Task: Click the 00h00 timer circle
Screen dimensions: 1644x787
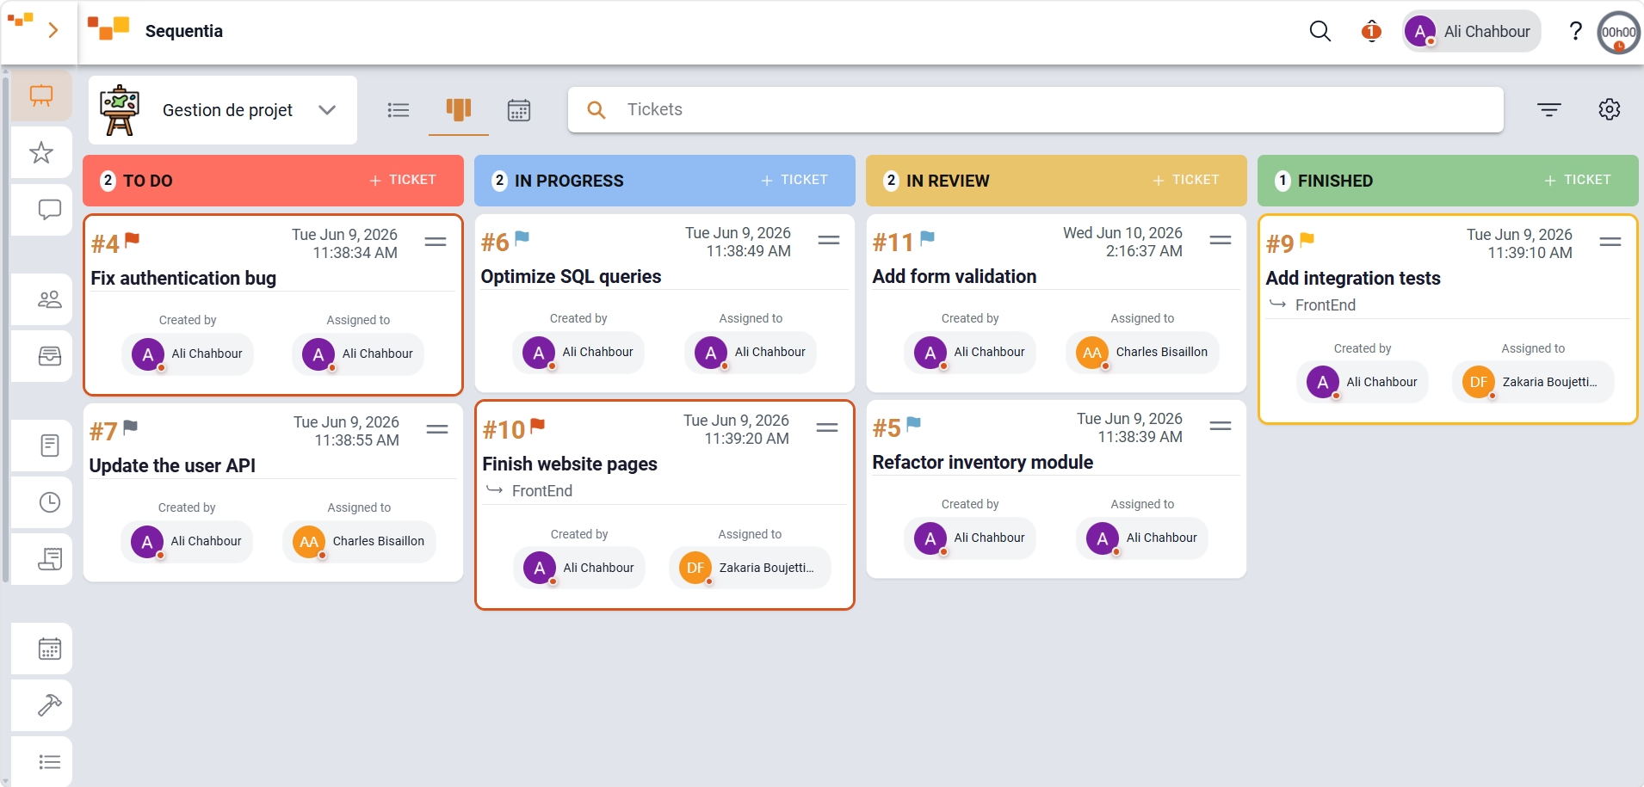Action: (1618, 33)
